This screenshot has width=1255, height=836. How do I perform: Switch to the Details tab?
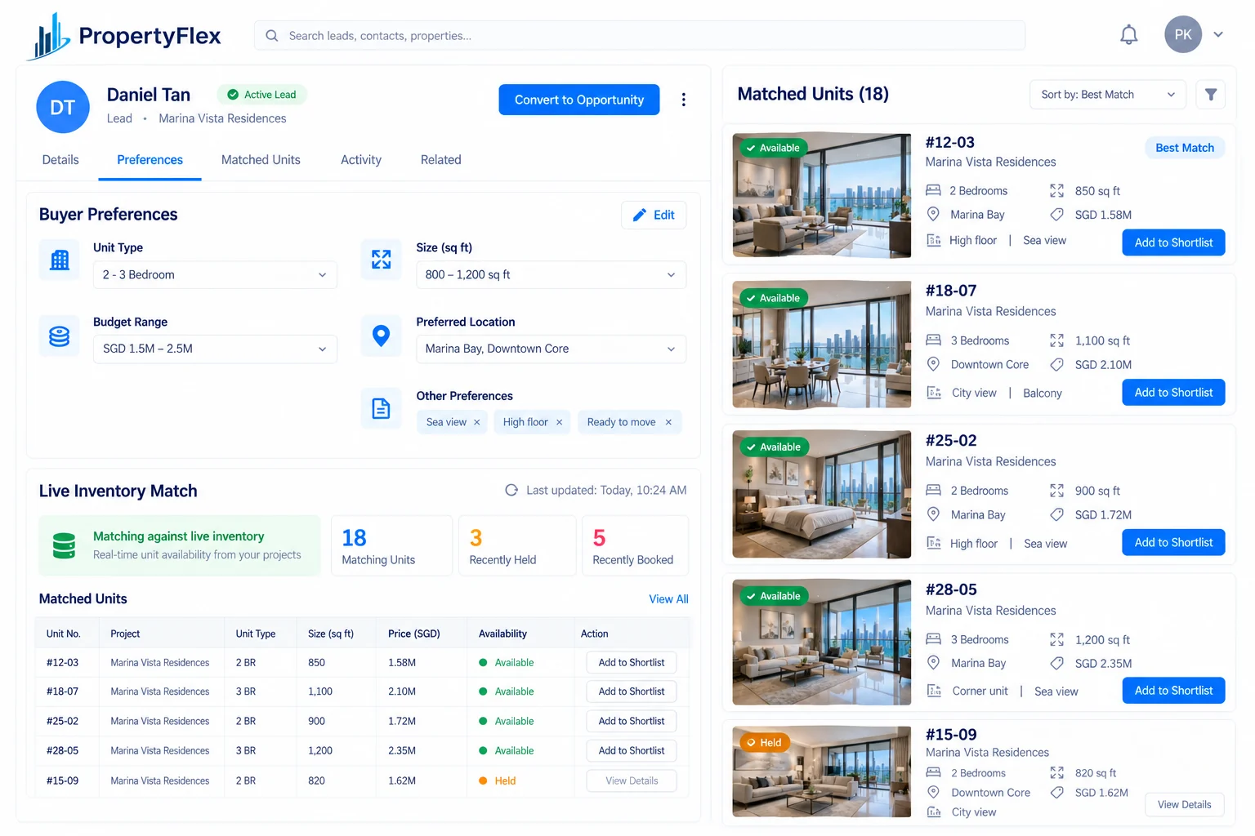[60, 160]
